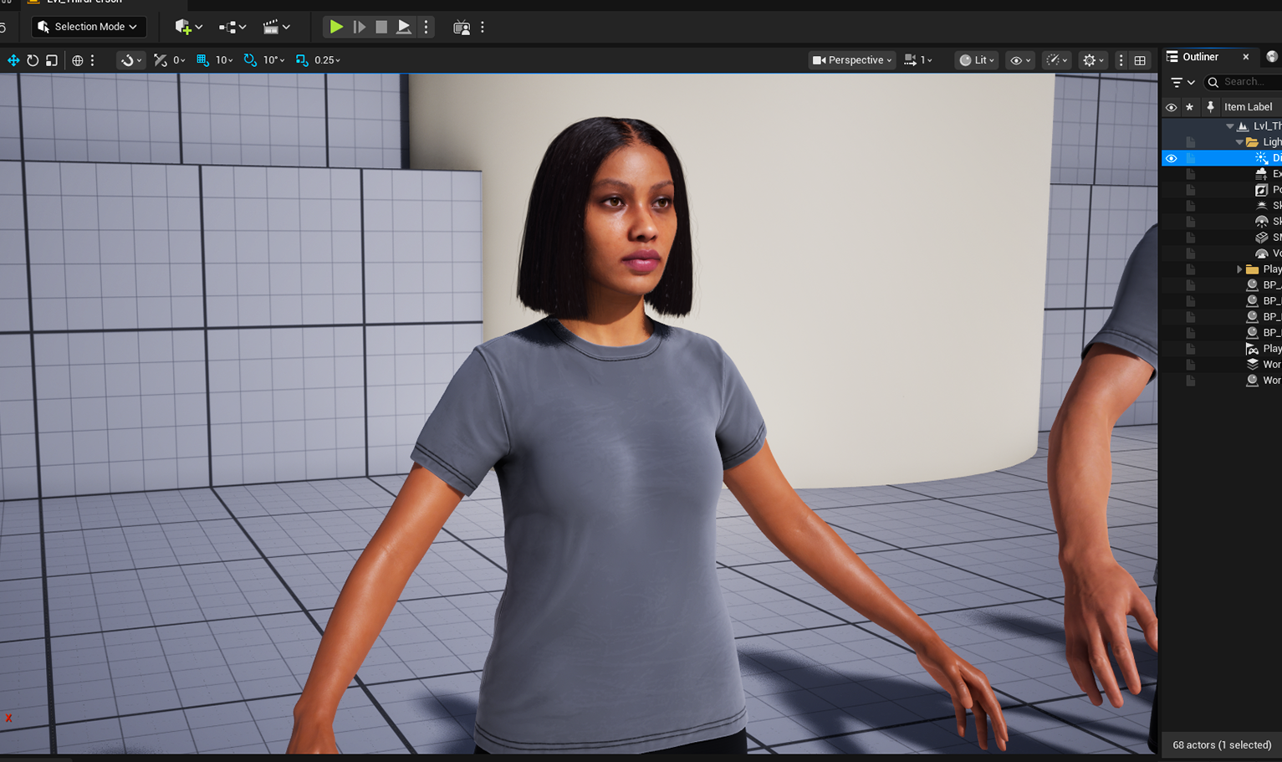
Task: Open the Selection Mode dropdown
Action: 88,26
